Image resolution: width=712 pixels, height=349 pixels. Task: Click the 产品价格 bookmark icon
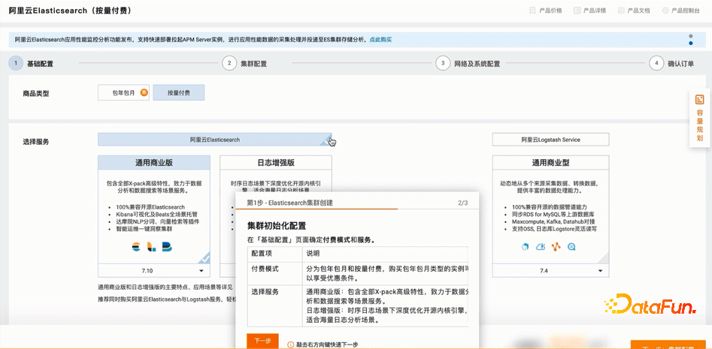click(532, 11)
